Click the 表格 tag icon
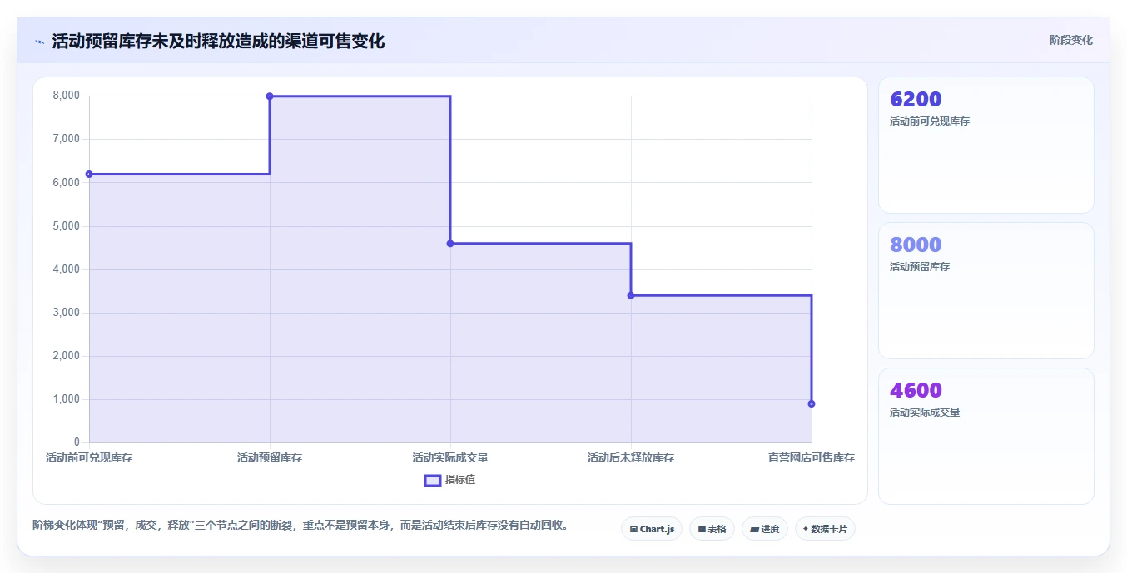Image resolution: width=1127 pixels, height=573 pixels. point(702,529)
